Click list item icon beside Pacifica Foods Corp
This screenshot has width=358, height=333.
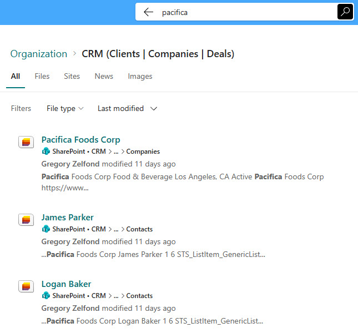26,142
